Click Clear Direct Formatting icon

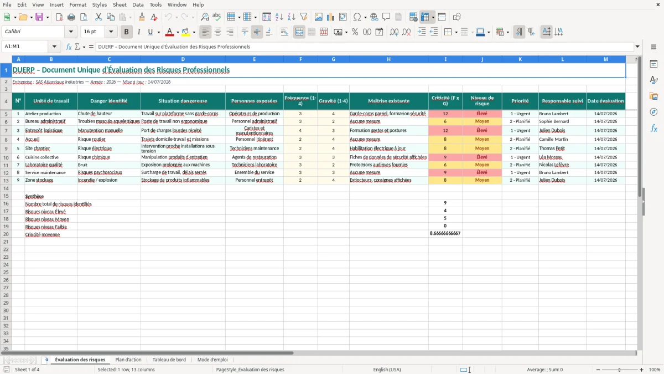(x=154, y=17)
